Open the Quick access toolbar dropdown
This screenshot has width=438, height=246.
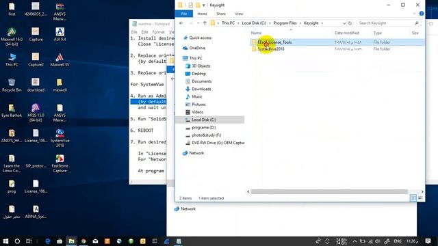204,5
